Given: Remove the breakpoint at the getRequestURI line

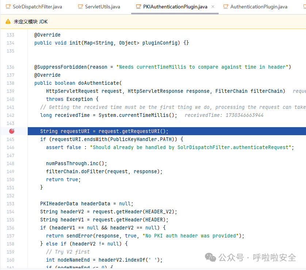Looking at the screenshot, I should pyautogui.click(x=12, y=131).
